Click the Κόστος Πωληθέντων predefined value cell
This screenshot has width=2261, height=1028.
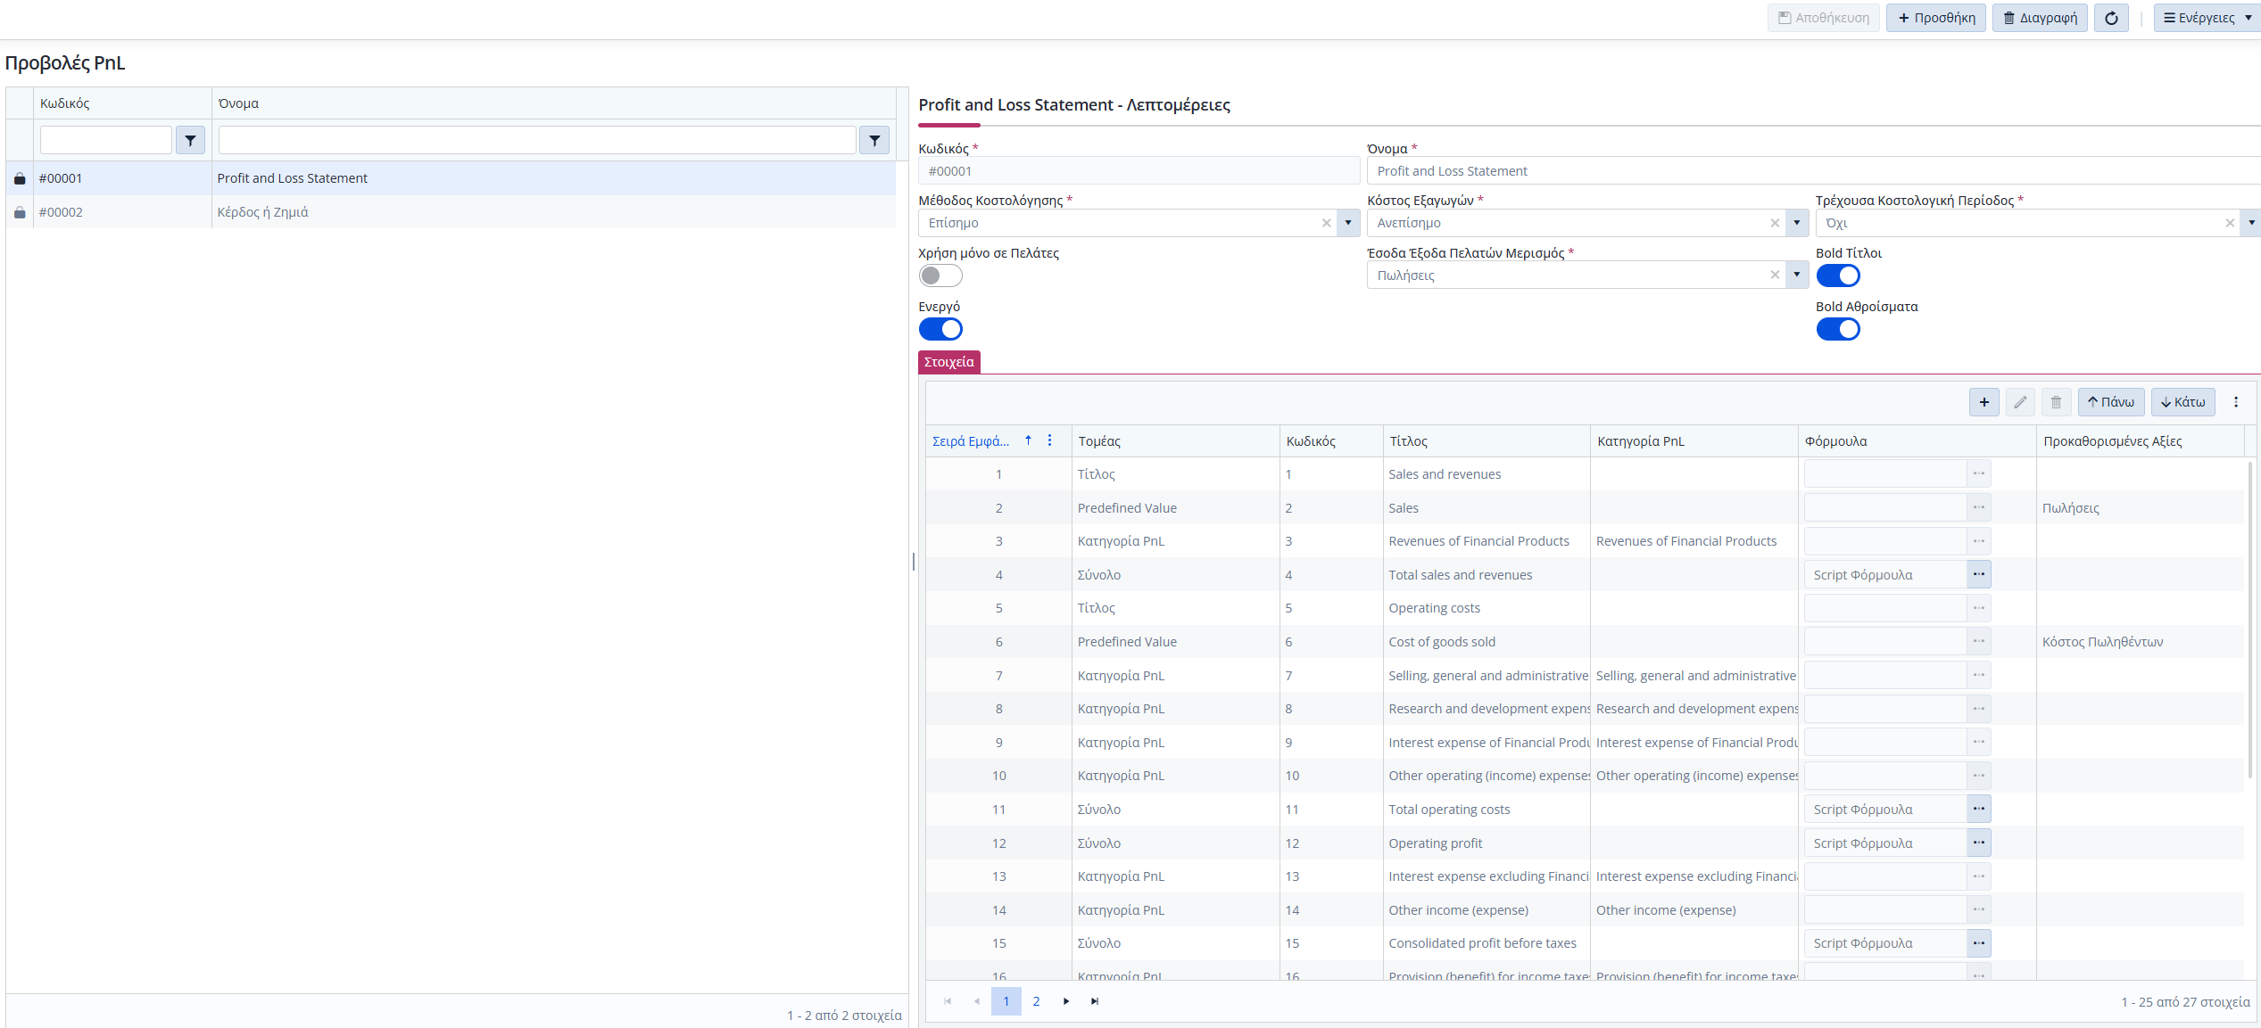click(2140, 642)
